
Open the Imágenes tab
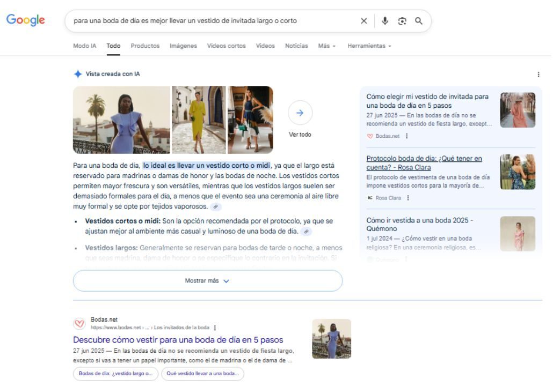pyautogui.click(x=183, y=46)
